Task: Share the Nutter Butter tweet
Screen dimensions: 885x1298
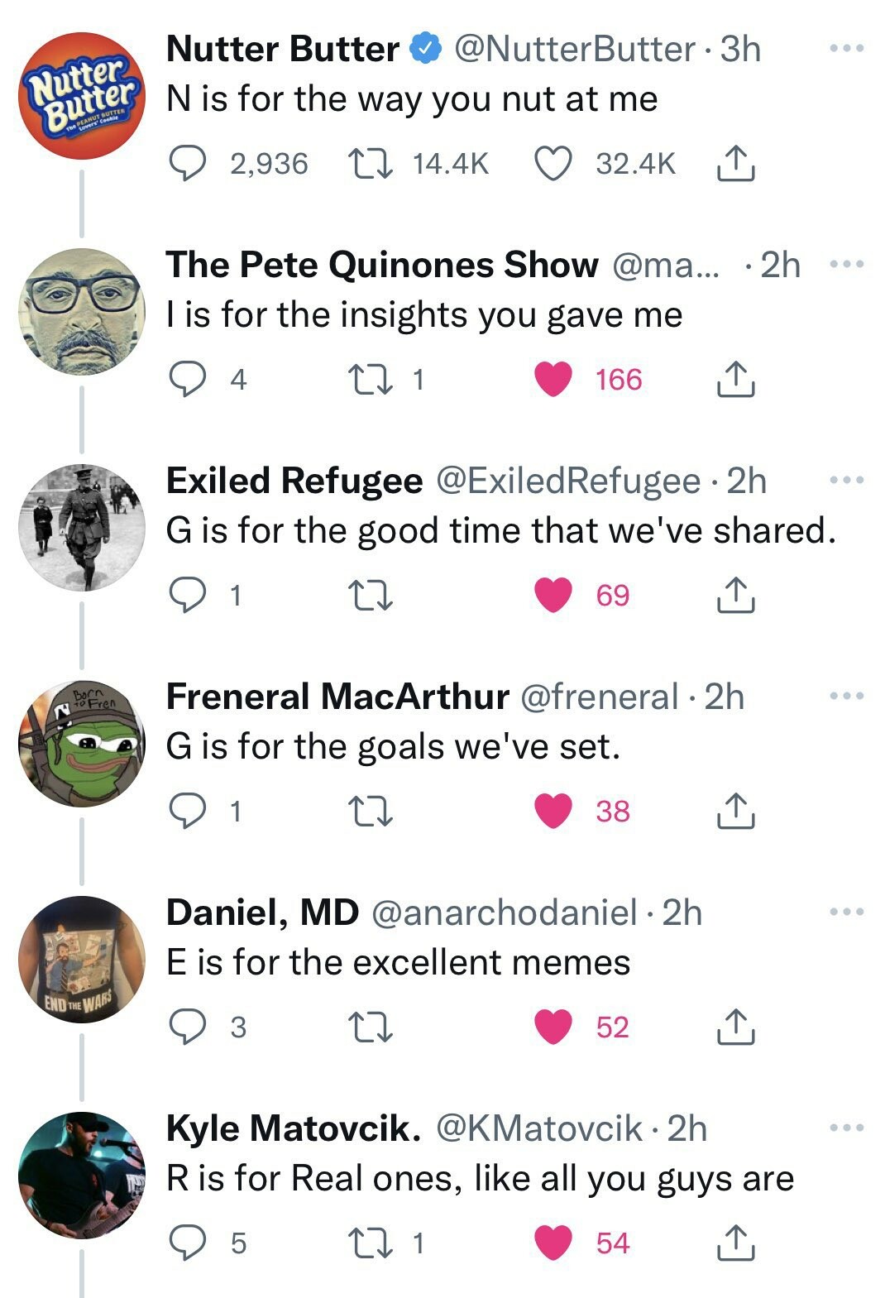Action: [x=734, y=164]
